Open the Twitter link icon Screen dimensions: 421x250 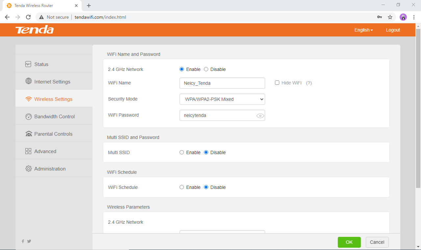29,241
